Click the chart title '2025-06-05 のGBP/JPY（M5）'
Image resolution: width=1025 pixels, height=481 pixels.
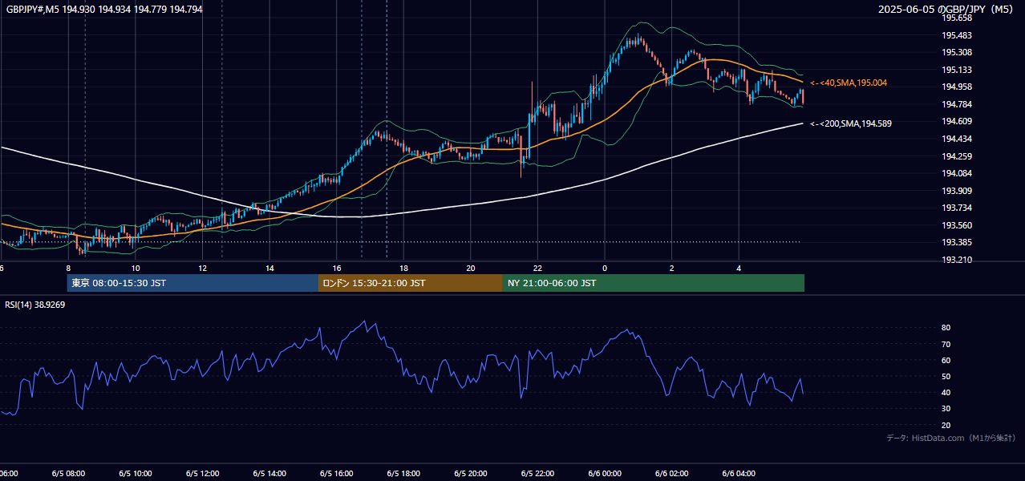click(x=947, y=10)
